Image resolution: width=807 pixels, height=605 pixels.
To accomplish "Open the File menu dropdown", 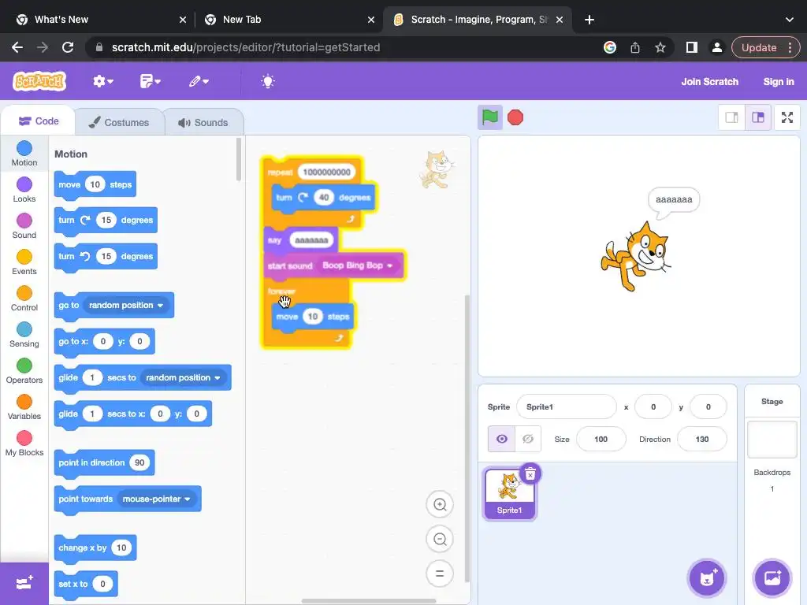I will tap(151, 81).
